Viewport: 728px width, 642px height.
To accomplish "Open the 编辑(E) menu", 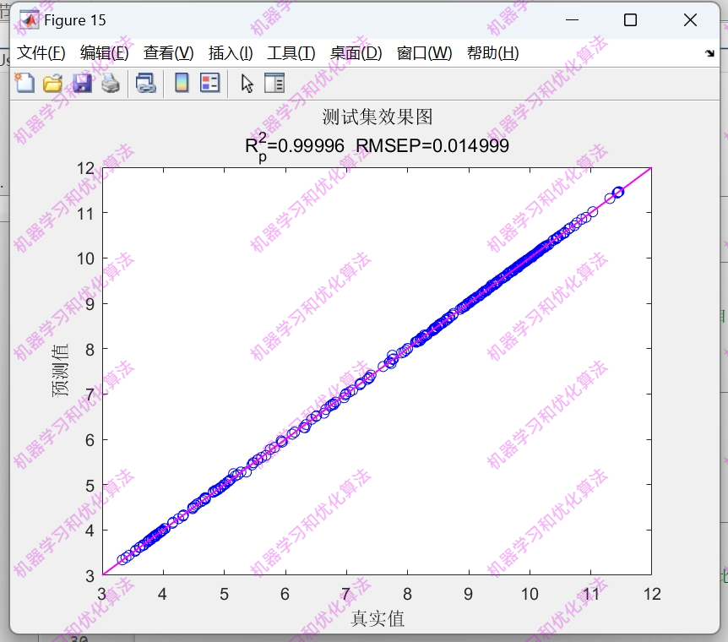I will pyautogui.click(x=105, y=53).
